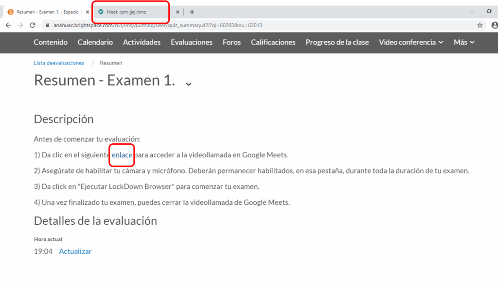Navigate to Lista de evaluaciones breadcrumb
Screen dimensions: 498x284
[x=59, y=63]
